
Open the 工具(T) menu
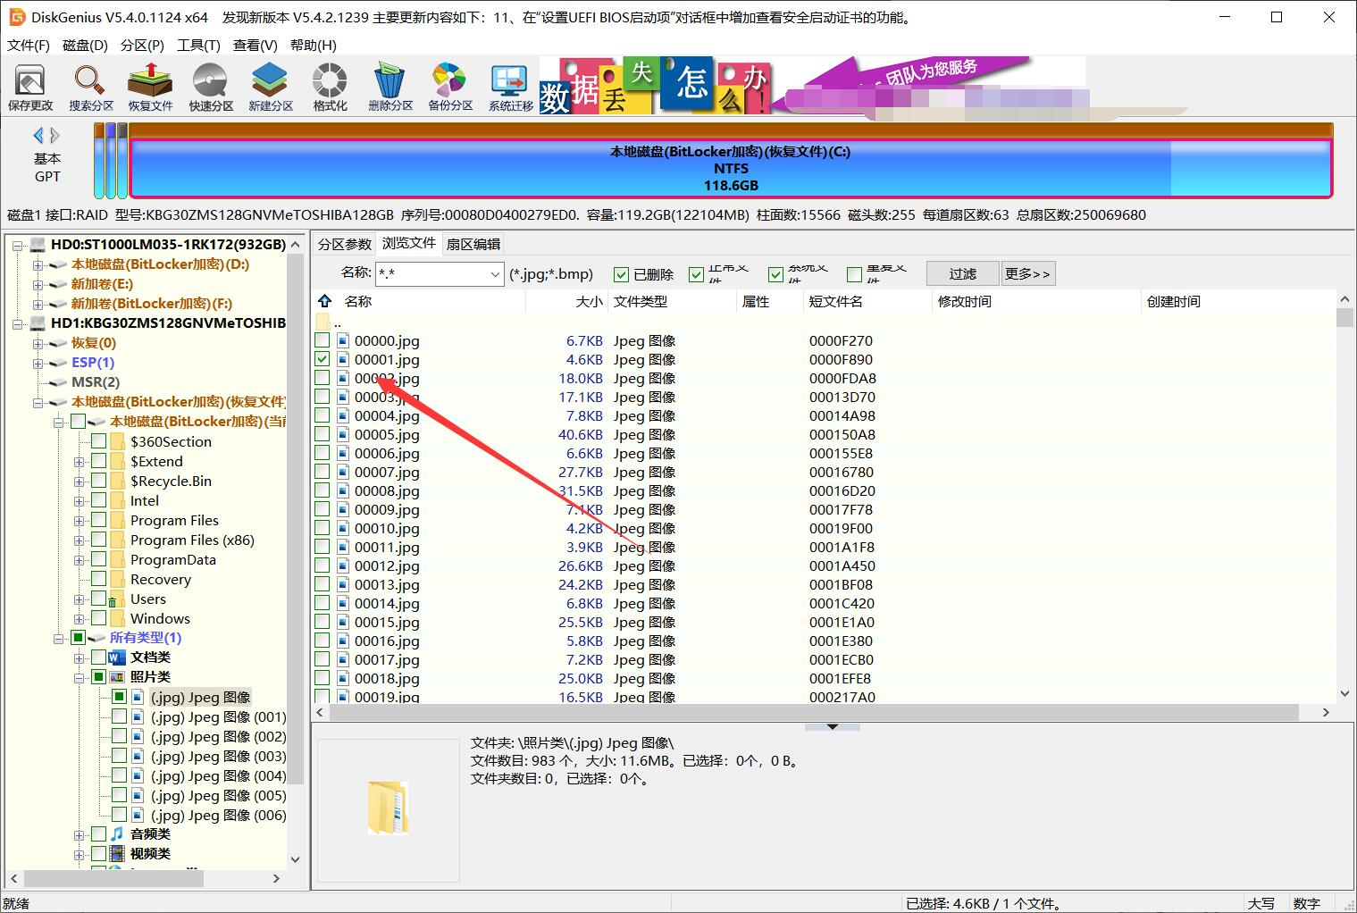pos(198,45)
